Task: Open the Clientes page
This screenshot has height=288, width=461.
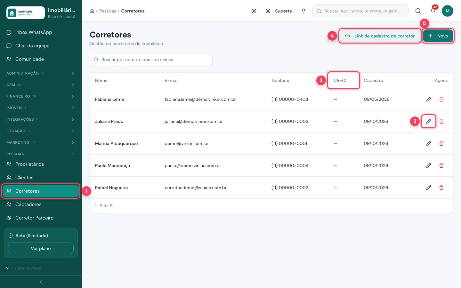Action: coord(41,178)
